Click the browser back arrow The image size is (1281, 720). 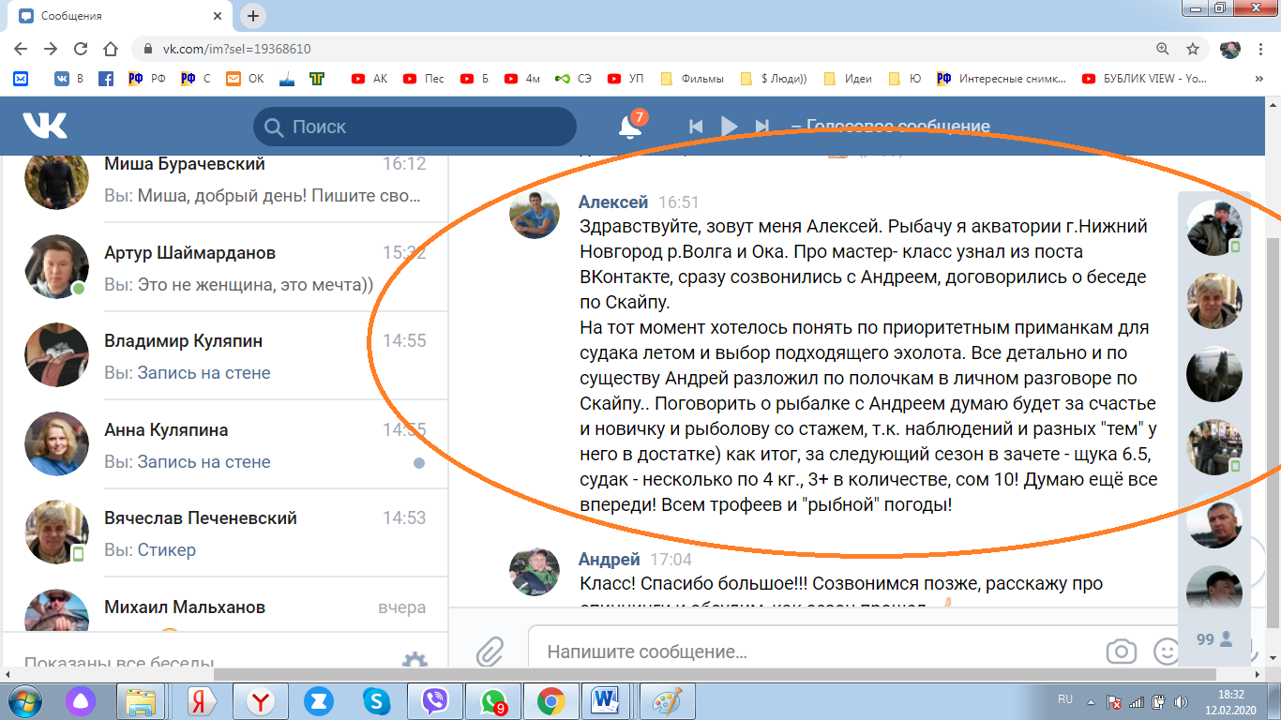point(21,49)
